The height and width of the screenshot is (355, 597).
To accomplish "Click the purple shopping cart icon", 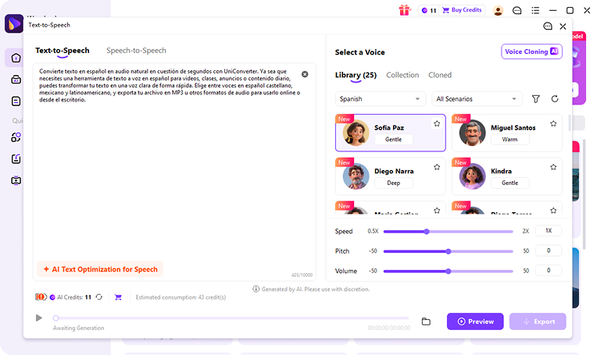I will point(118,297).
